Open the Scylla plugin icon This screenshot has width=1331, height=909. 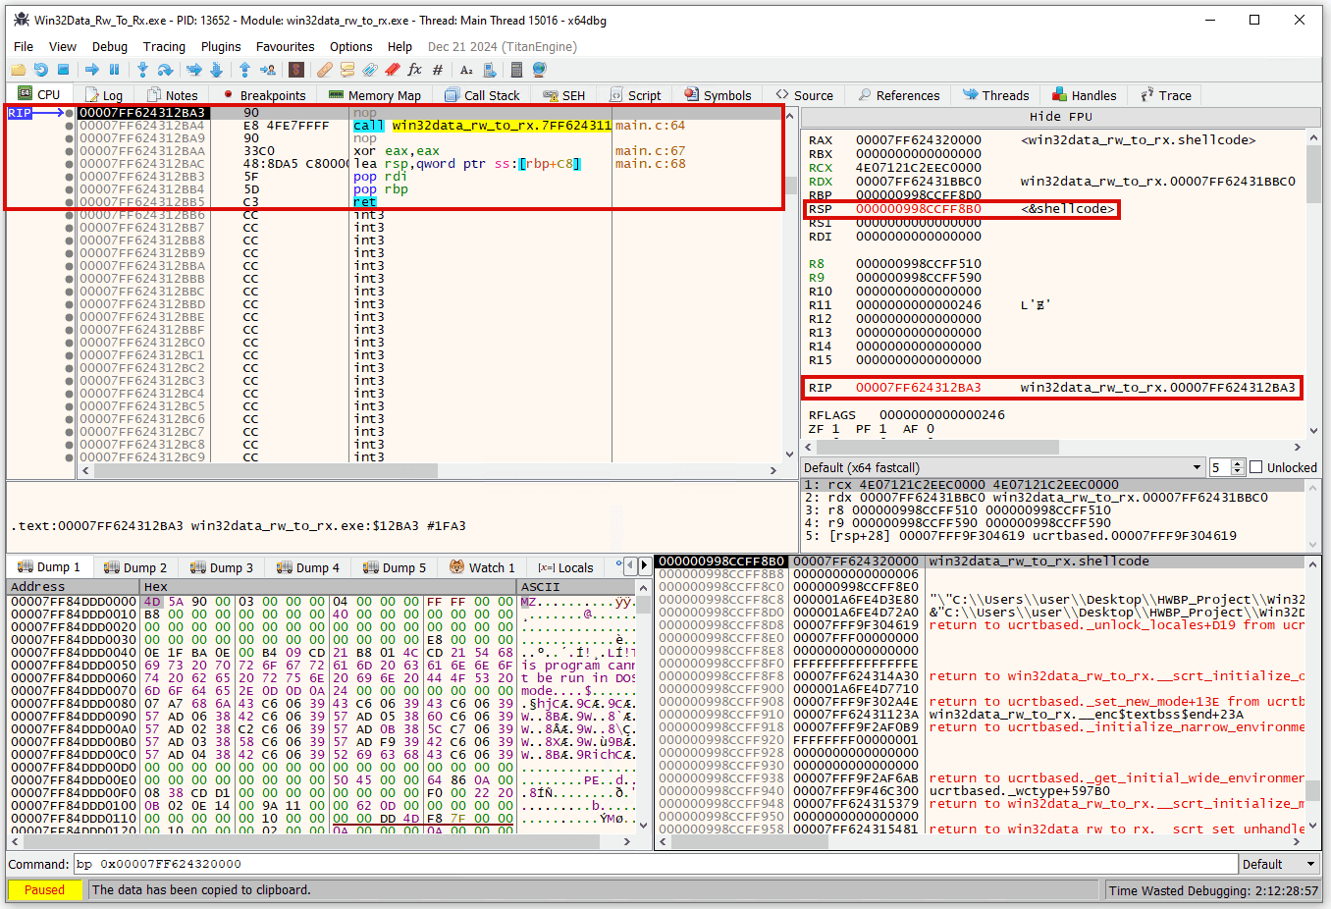[x=295, y=70]
